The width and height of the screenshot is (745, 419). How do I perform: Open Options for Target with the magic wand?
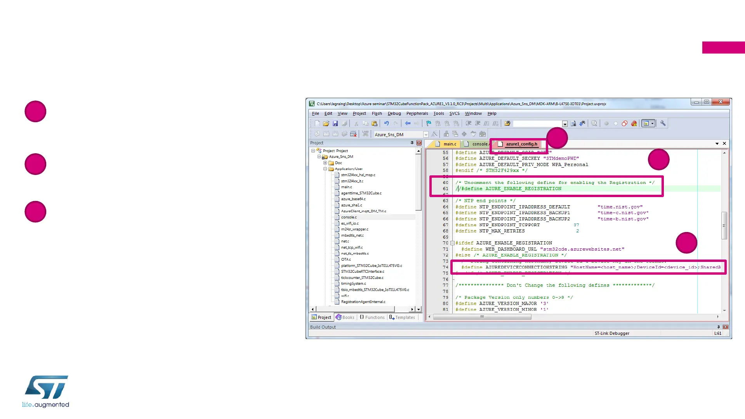pos(434,134)
